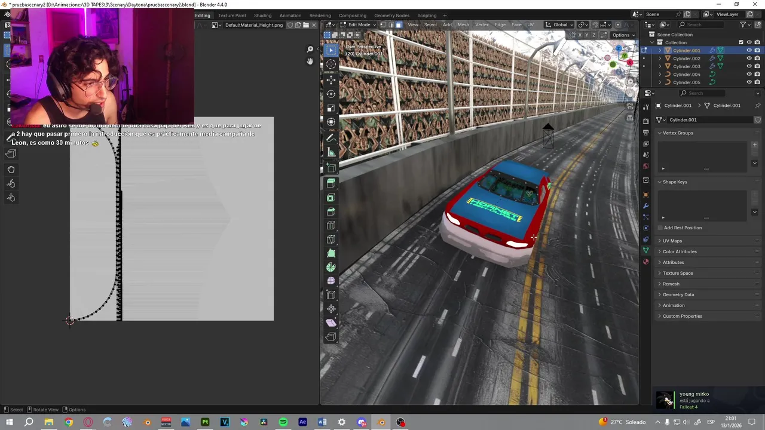Viewport: 765px width, 430px height.
Task: Disable Cylinder.005 in renders via camera icon
Action: [x=757, y=82]
